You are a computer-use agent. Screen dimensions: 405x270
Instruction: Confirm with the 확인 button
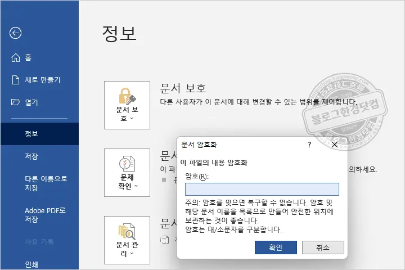tap(276, 247)
